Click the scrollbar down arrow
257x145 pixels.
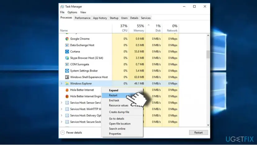208,125
